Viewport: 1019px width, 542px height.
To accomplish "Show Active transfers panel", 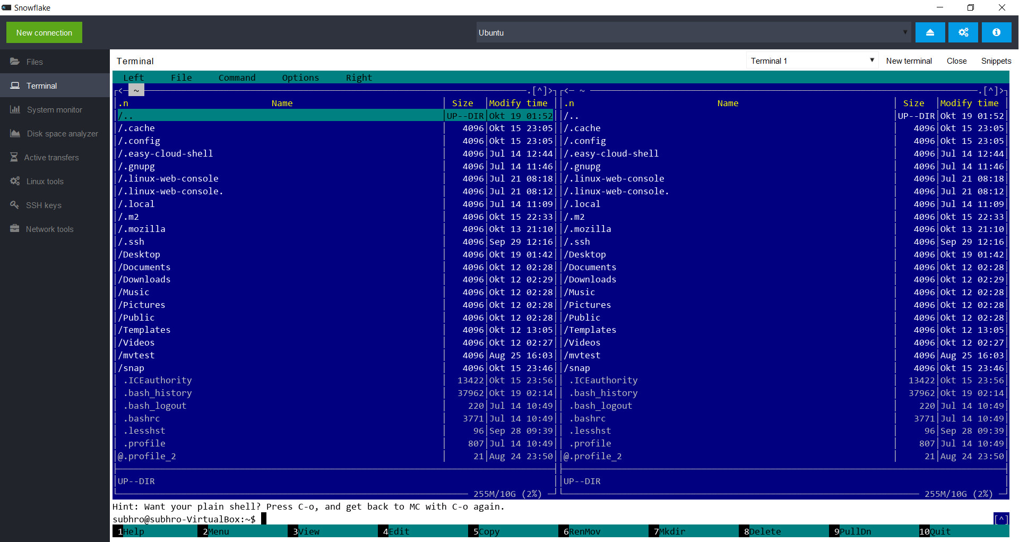I will [x=55, y=157].
